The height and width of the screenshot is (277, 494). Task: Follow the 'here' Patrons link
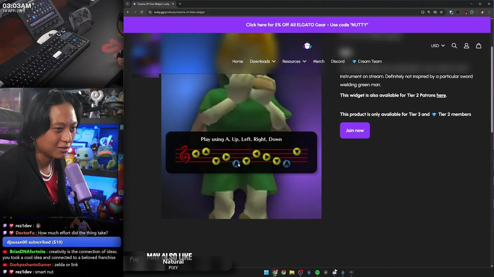tap(441, 95)
